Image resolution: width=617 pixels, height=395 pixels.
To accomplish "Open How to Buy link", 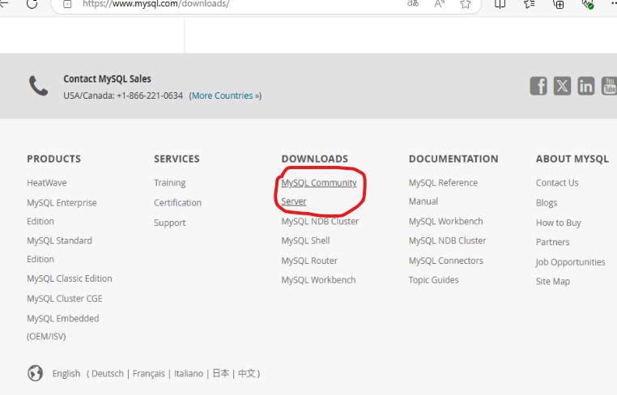I will point(559,223).
